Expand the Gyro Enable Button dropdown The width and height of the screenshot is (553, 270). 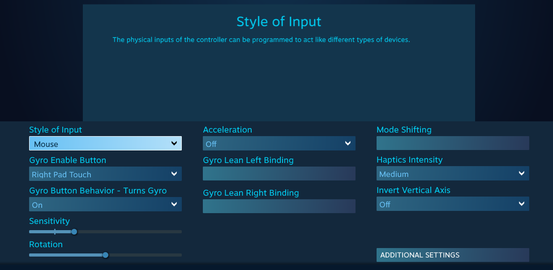[x=105, y=174]
